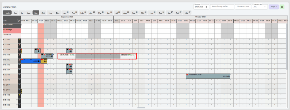The width and height of the screenshot is (290, 110).
Task: Click the broom icon for EZ 103
Action: [19, 50]
